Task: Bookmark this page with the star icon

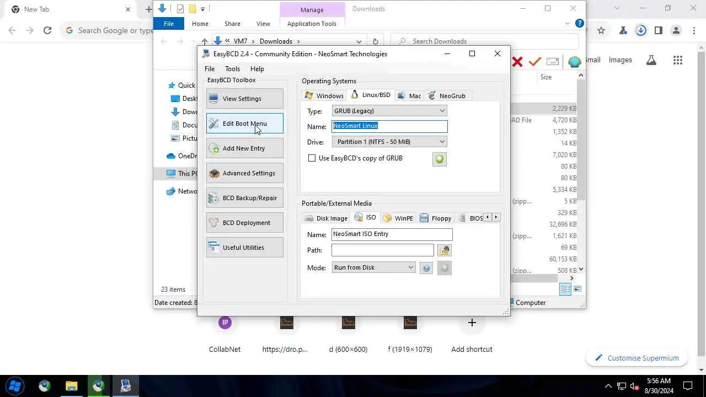Action: click(601, 31)
